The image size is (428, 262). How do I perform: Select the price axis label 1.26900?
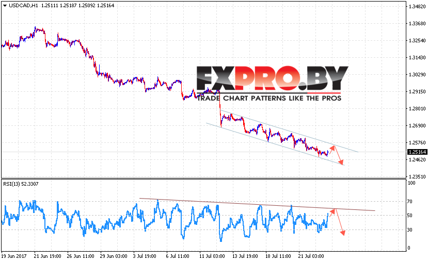(x=417, y=126)
